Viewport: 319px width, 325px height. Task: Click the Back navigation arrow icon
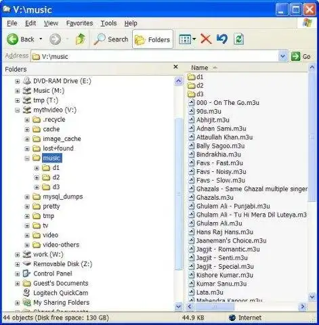point(12,39)
